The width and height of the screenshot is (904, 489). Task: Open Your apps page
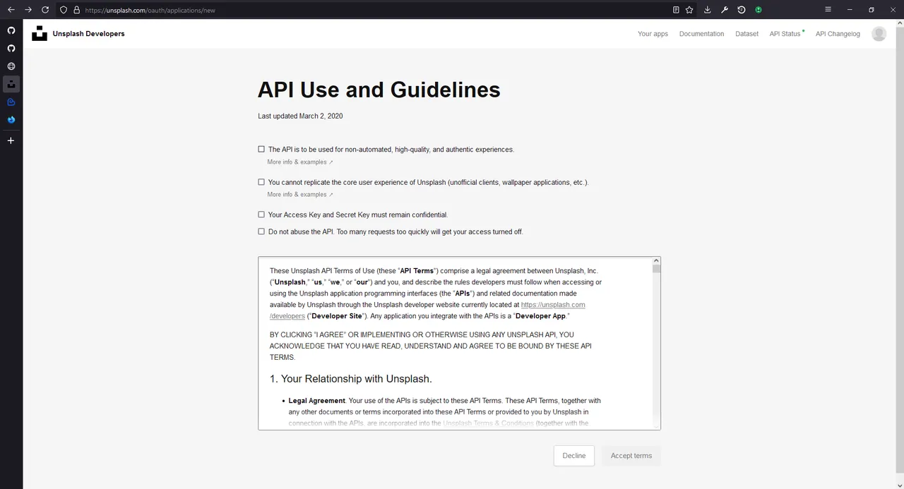click(653, 34)
